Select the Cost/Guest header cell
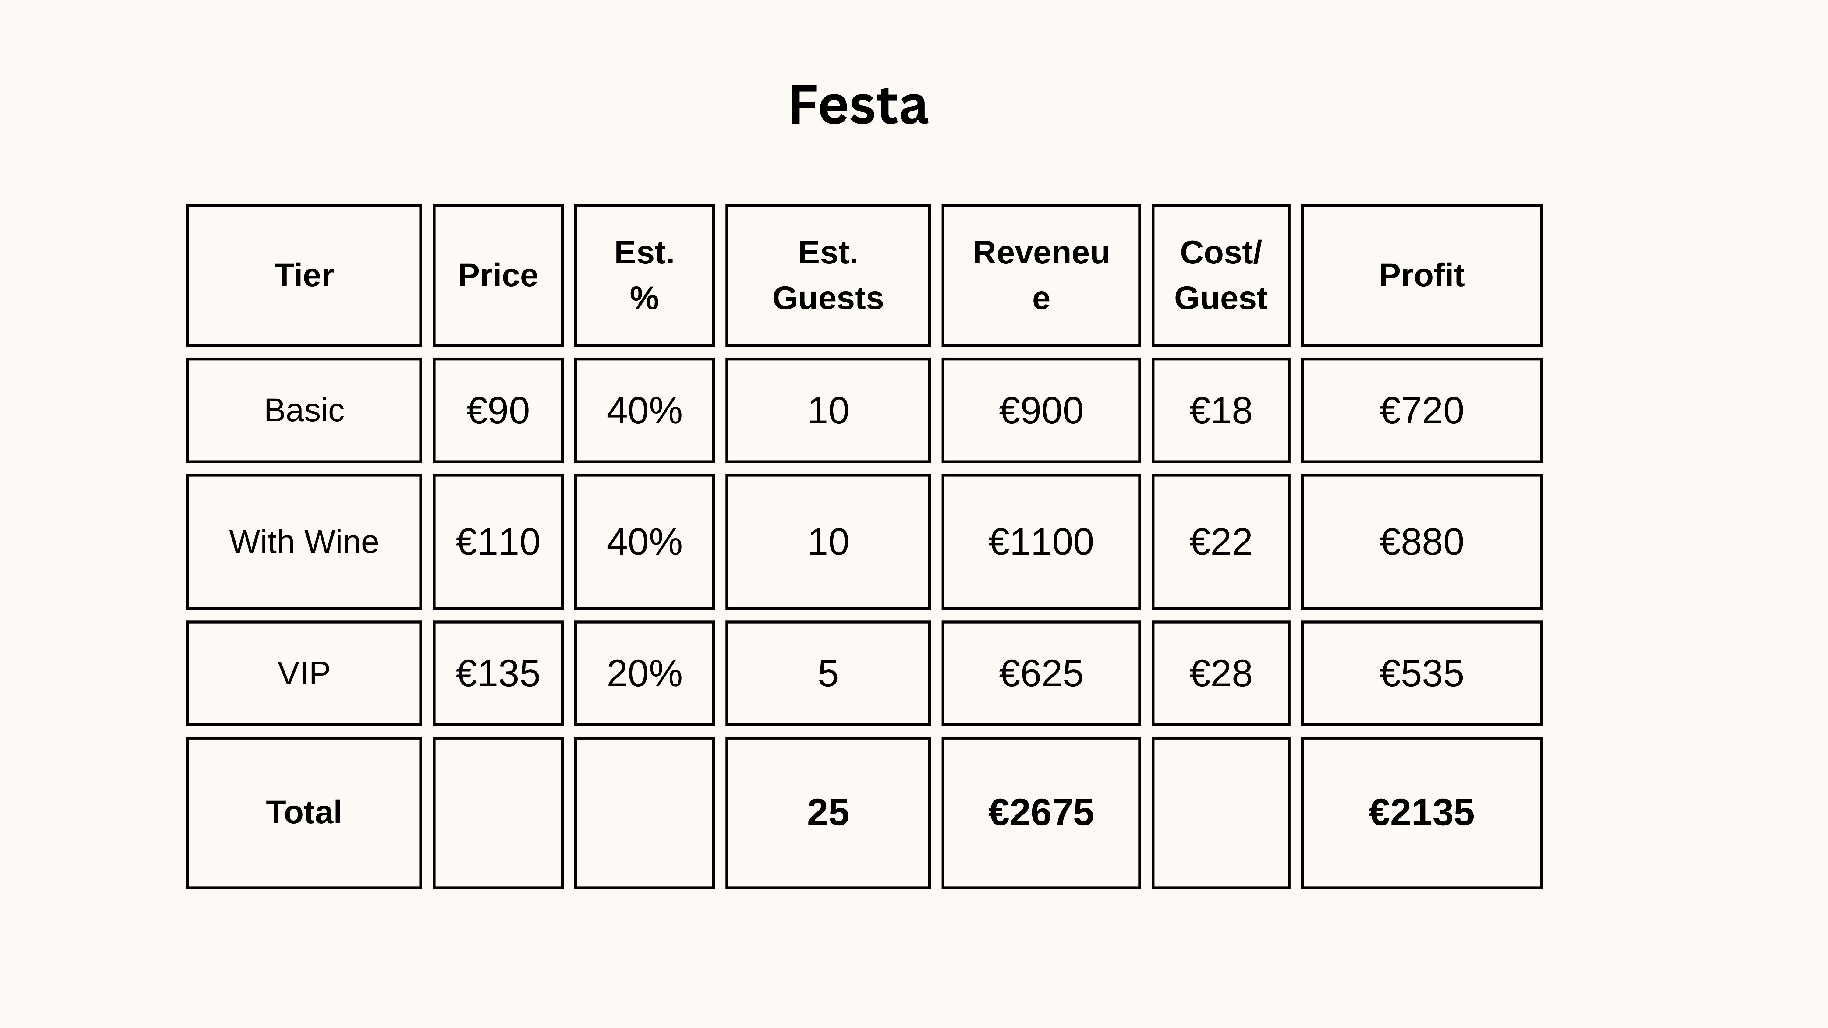Viewport: 1828px width, 1028px height. pos(1220,275)
